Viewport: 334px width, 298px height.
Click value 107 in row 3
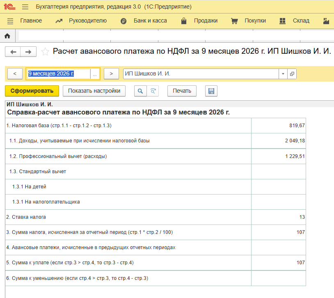[x=300, y=232]
